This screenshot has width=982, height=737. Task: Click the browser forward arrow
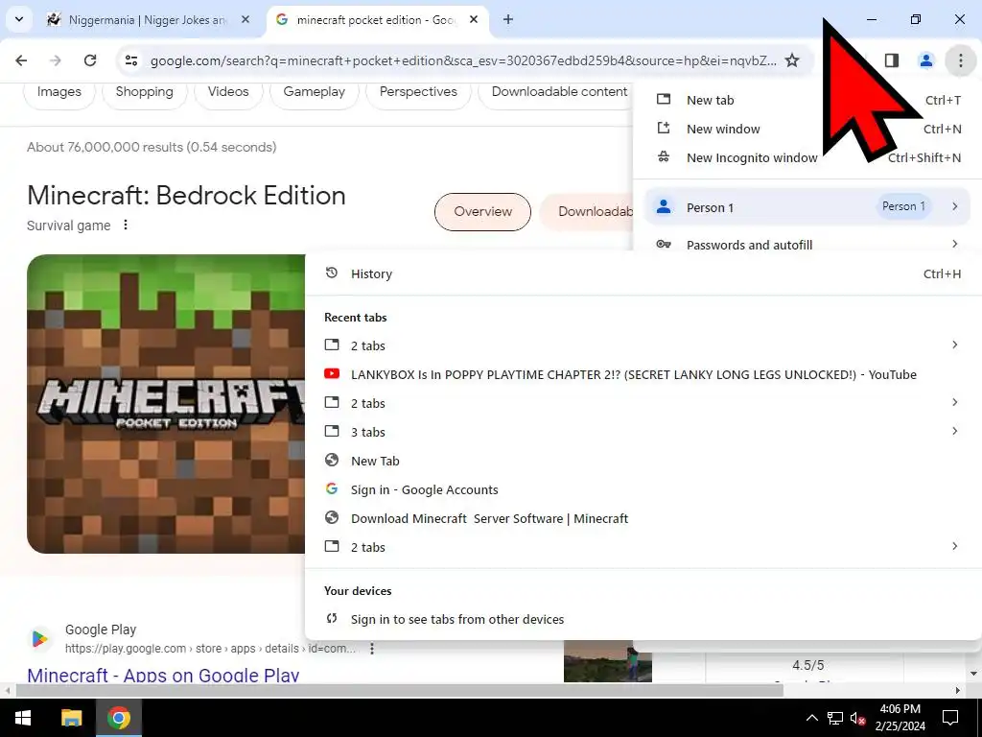point(56,60)
